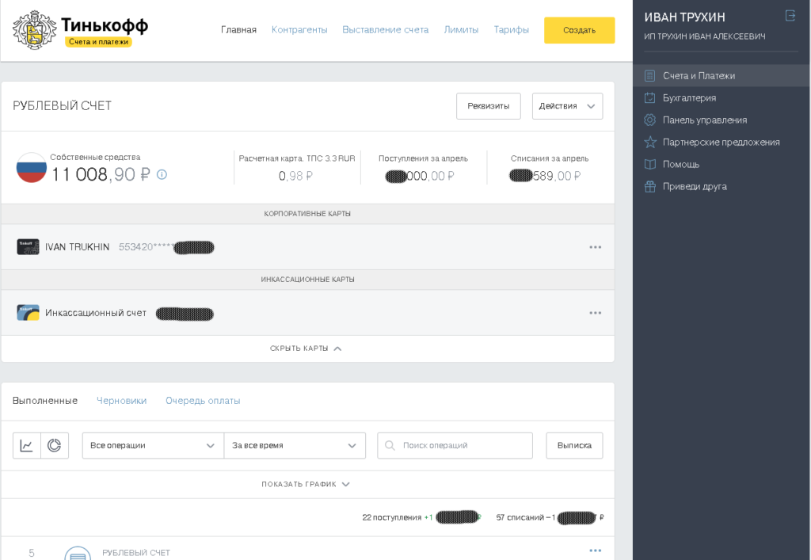Click the ИНКАССАЦИОННЫЕ КАРТЫ section header
The height and width of the screenshot is (560, 811).
(x=307, y=280)
